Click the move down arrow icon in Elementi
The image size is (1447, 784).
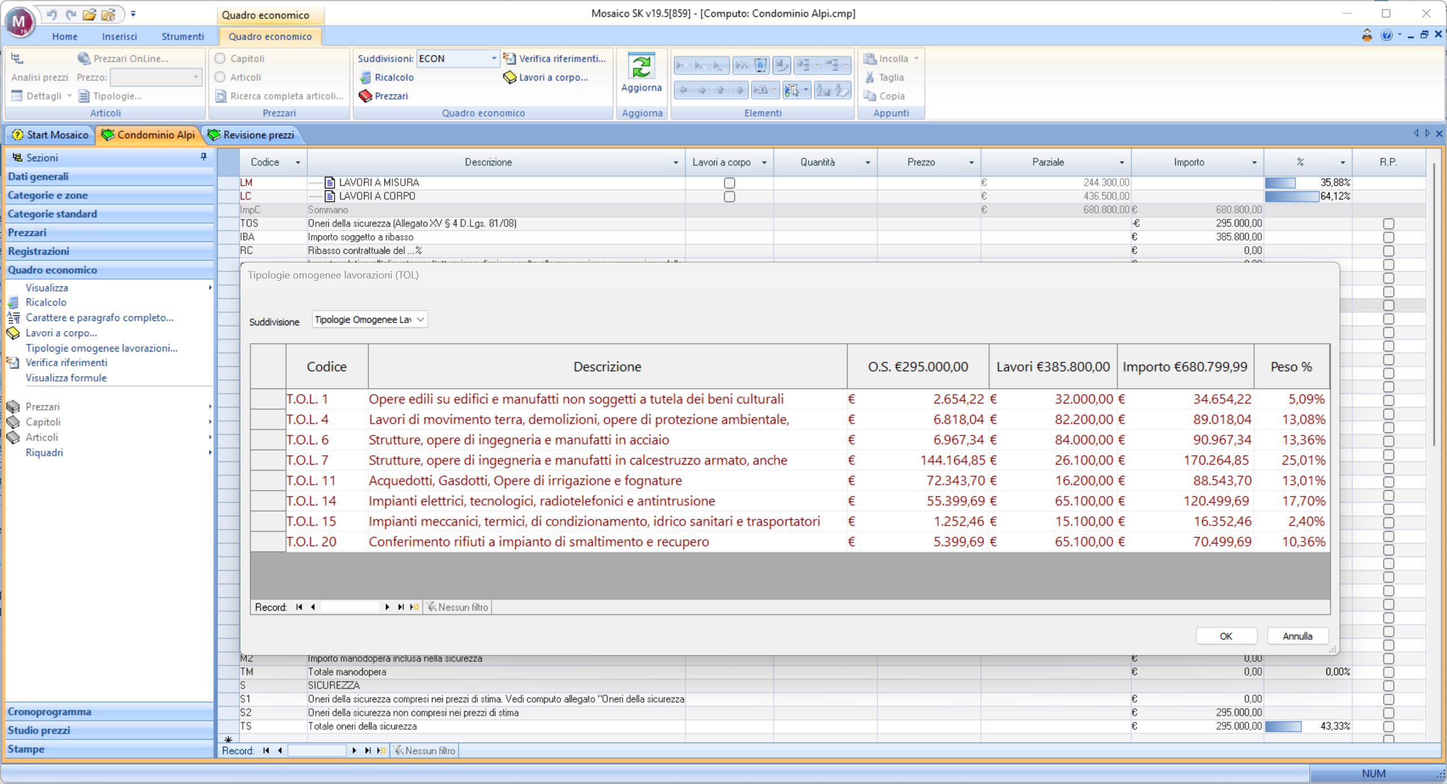click(739, 90)
